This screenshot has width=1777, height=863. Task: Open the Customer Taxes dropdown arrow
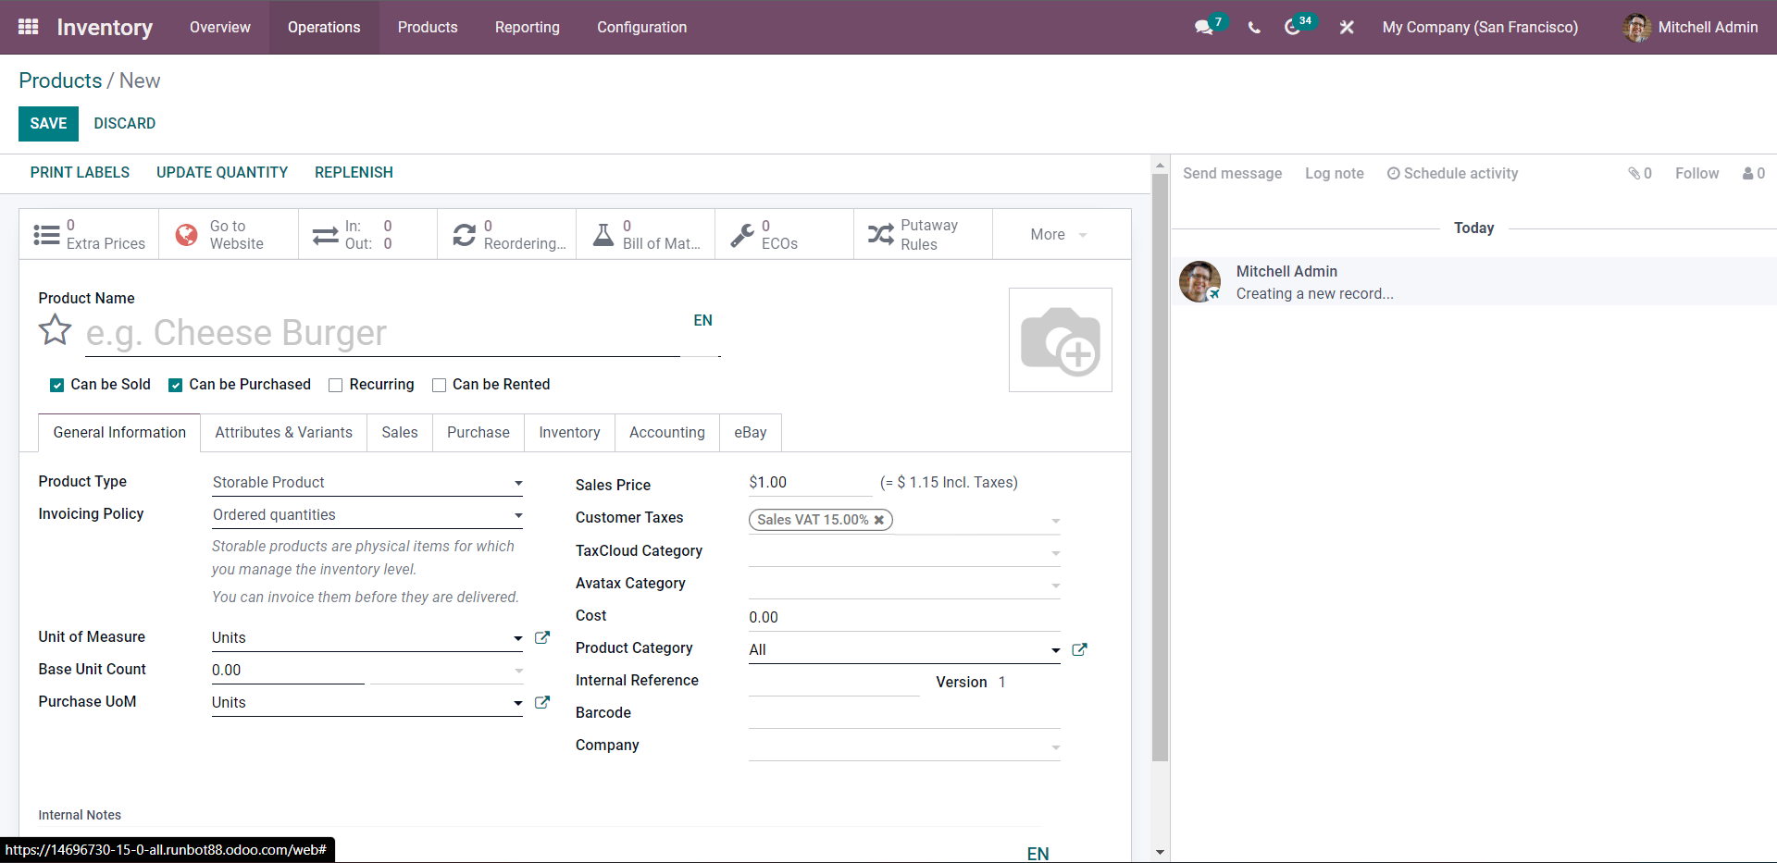1055,521
